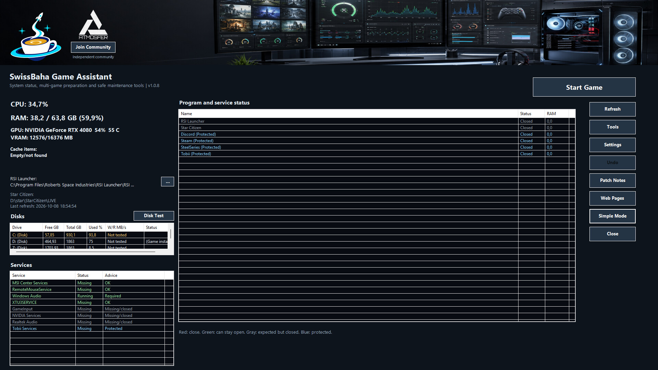
Task: Select Steam (Protected) row
Action: tap(377, 141)
